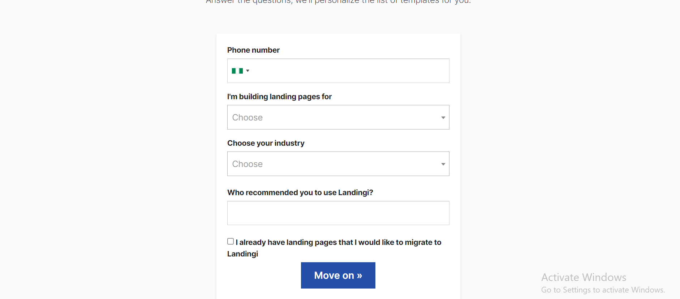Focus the 'Who recommended you' text field
This screenshot has width=680, height=299.
click(338, 213)
